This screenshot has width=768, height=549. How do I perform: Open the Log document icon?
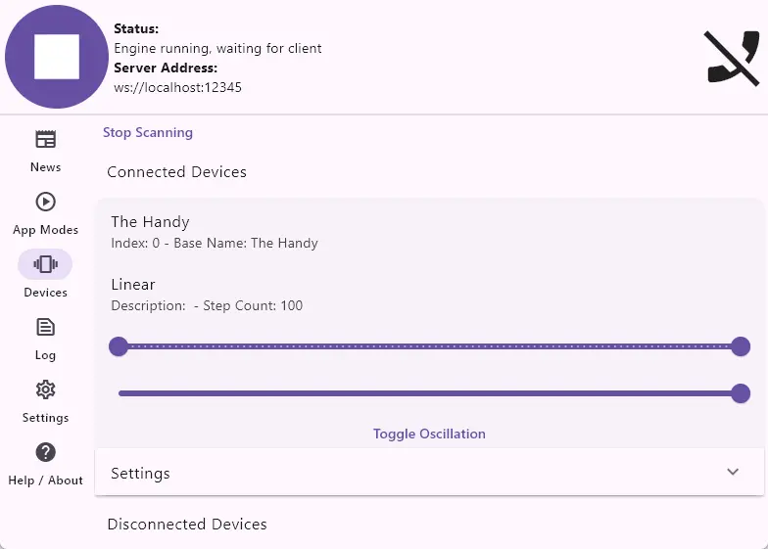[x=45, y=327]
